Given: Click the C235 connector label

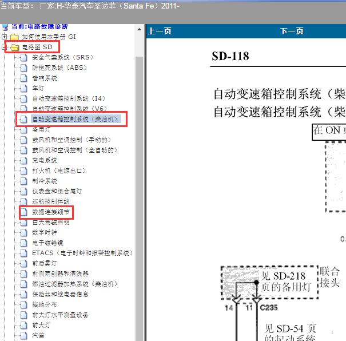Looking at the screenshot, I should (x=269, y=307).
